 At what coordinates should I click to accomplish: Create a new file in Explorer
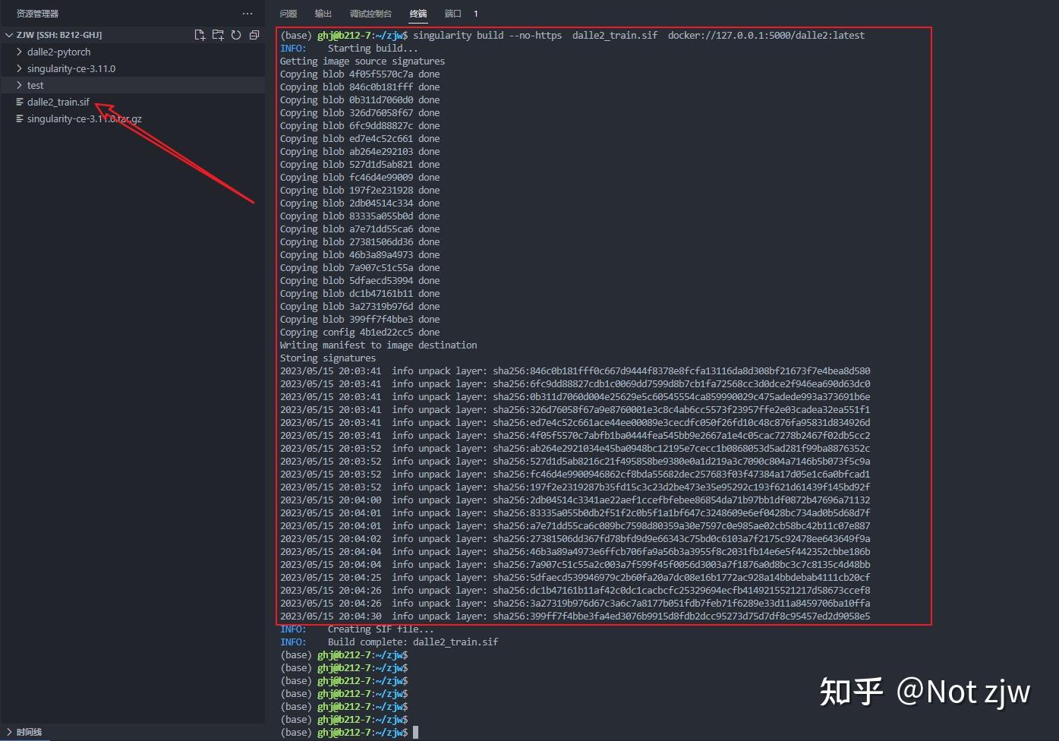200,34
